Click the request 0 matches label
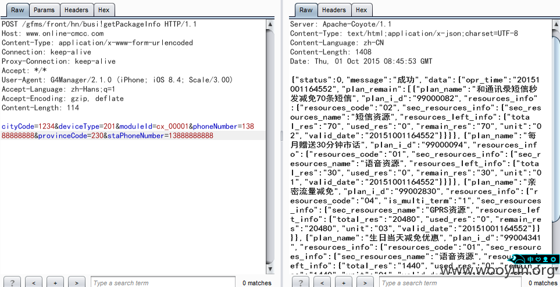 point(257,283)
